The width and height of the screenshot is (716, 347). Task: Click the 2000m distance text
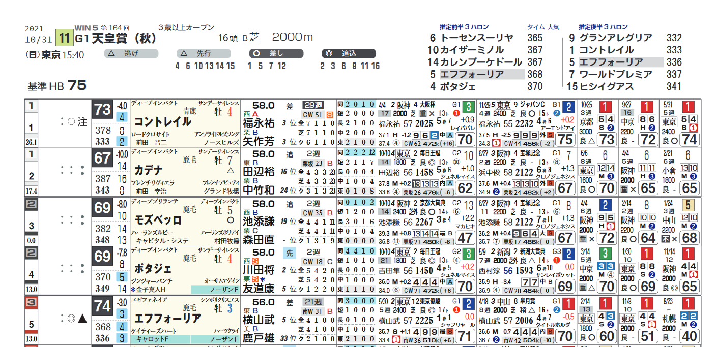click(293, 37)
